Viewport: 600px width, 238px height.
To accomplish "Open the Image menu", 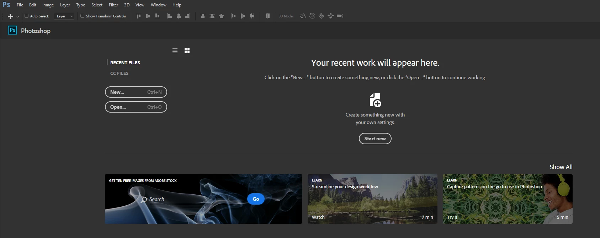I will [x=48, y=5].
